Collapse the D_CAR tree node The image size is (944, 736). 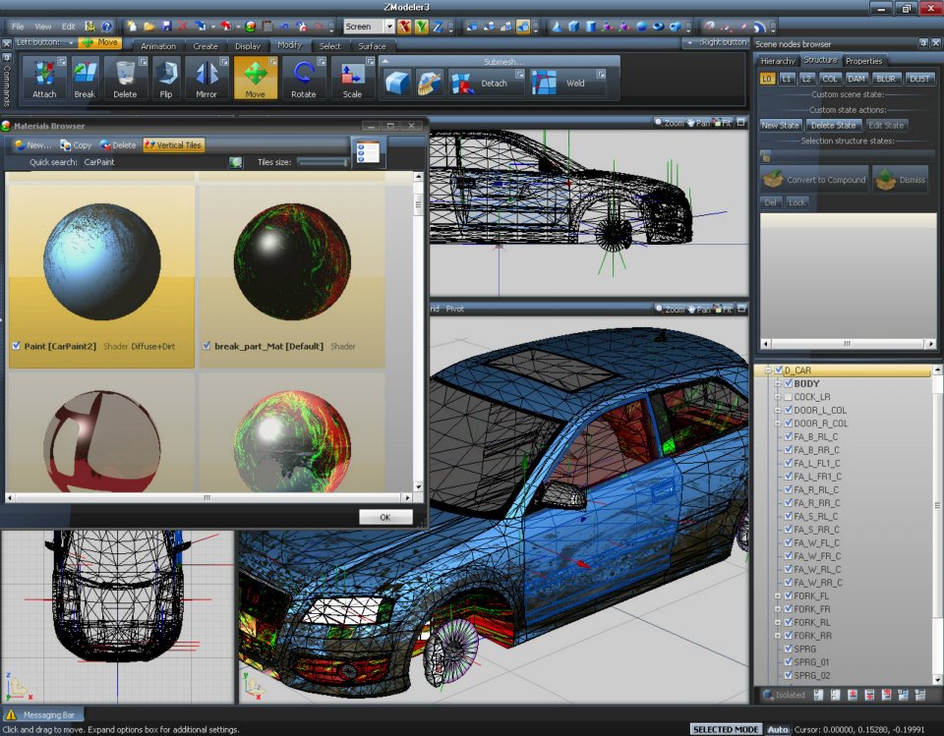pos(769,370)
